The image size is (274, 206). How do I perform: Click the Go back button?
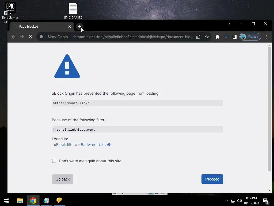click(x=63, y=179)
